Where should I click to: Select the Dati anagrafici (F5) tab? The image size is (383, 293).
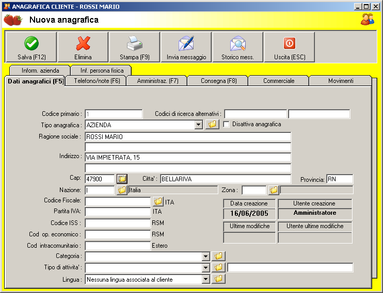click(36, 81)
